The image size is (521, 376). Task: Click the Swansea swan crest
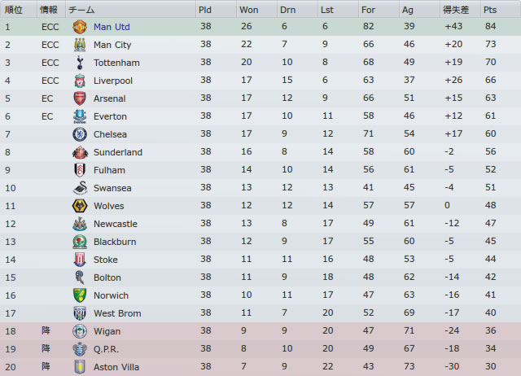point(80,188)
